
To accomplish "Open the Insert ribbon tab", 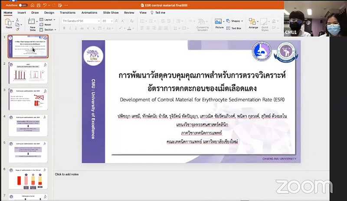I will pyautogui.click(x=22, y=13).
